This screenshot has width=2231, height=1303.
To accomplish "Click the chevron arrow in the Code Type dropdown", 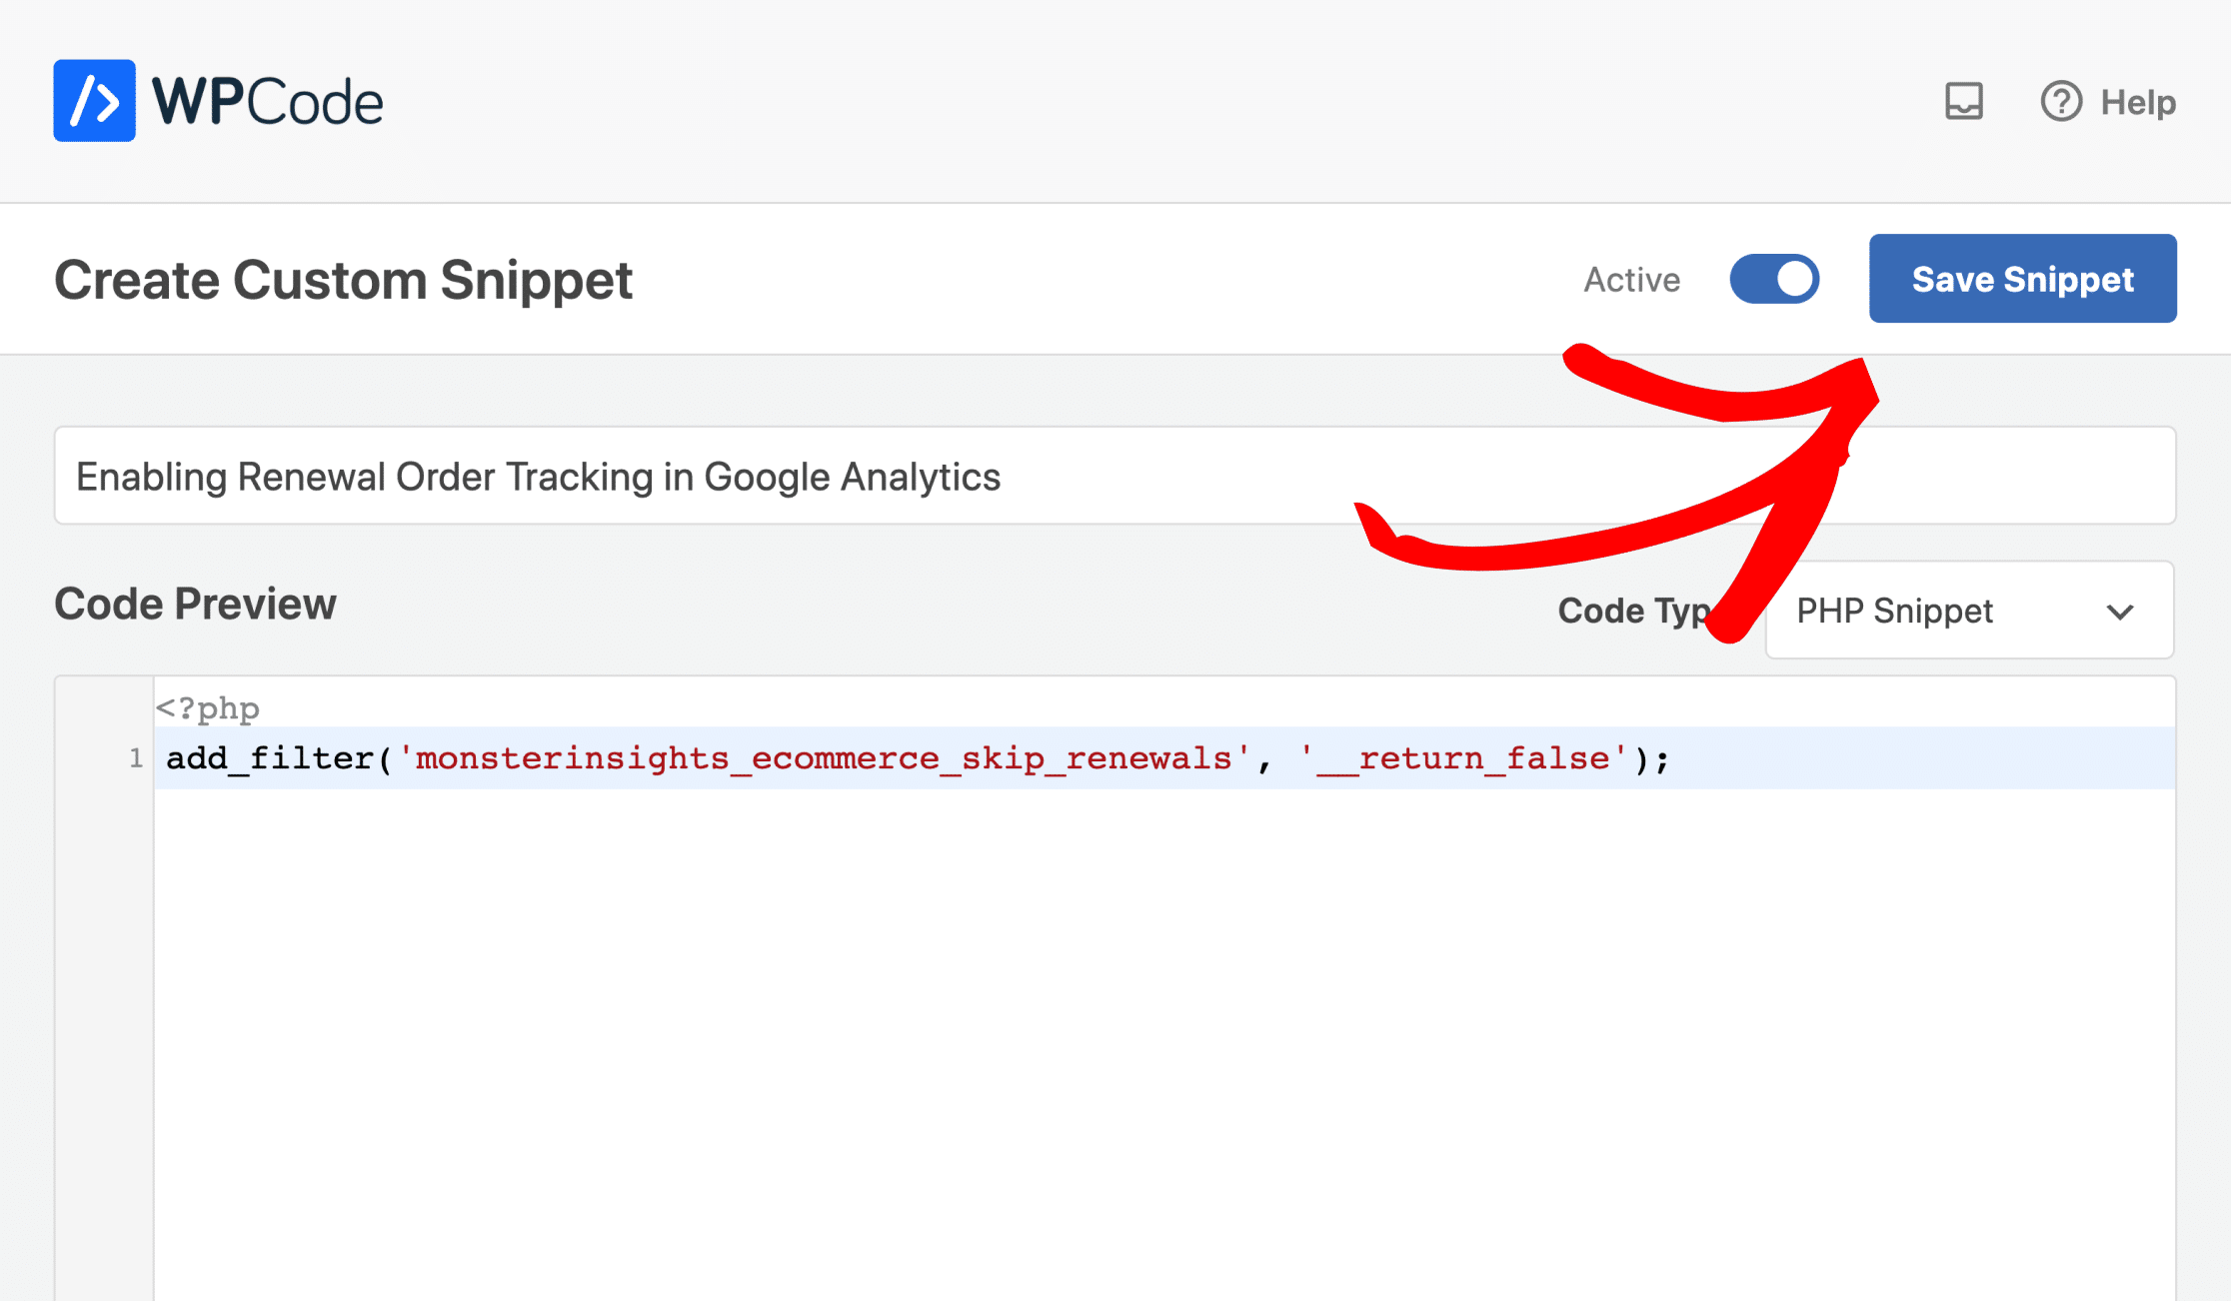I will 2120,612.
